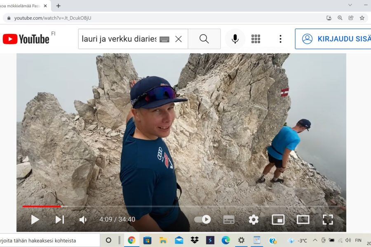Click the YouTube search magnifier button
371x247 pixels.
(x=204, y=39)
